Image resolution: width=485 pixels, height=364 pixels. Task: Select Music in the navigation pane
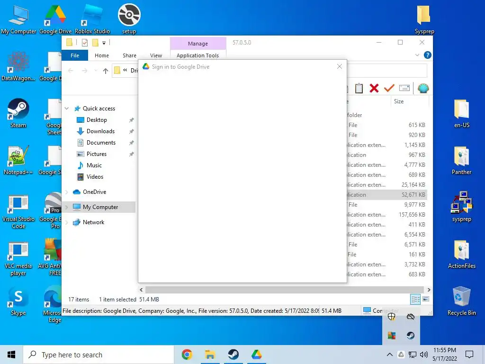tap(94, 165)
